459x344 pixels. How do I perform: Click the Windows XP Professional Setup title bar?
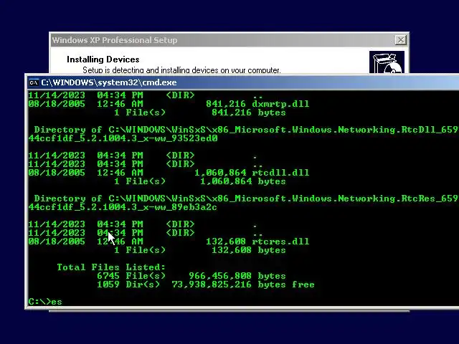[229, 40]
